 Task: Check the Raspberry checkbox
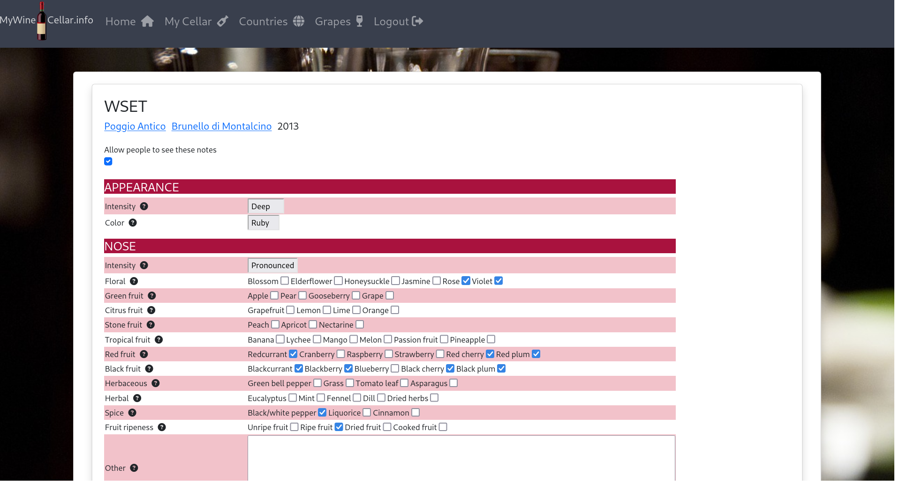389,354
